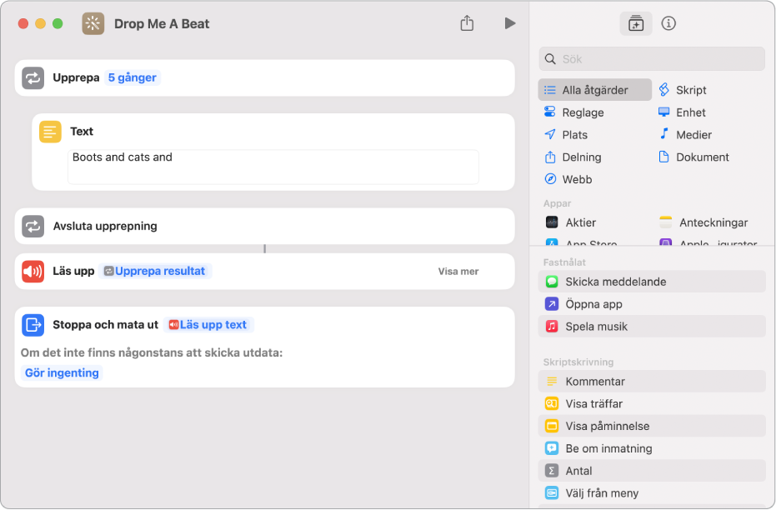Click the red Läs upp speaker icon

[x=33, y=272]
